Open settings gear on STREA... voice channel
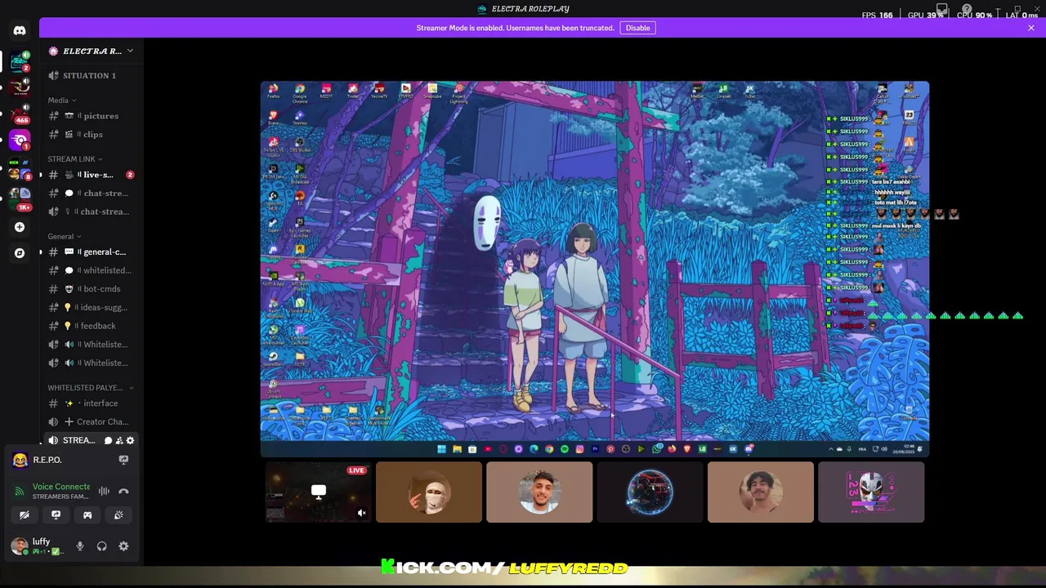This screenshot has width=1046, height=588. 130,441
